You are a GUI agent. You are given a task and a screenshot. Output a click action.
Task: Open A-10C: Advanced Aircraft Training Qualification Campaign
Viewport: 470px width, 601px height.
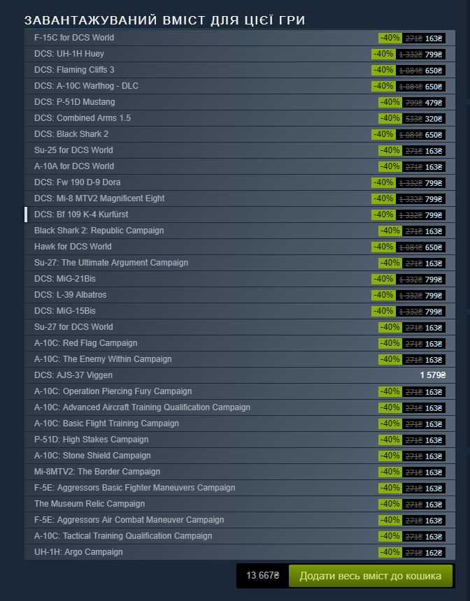[240, 408]
